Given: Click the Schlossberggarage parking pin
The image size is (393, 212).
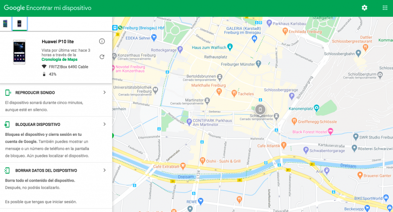Looking at the screenshot, I should click(292, 96).
